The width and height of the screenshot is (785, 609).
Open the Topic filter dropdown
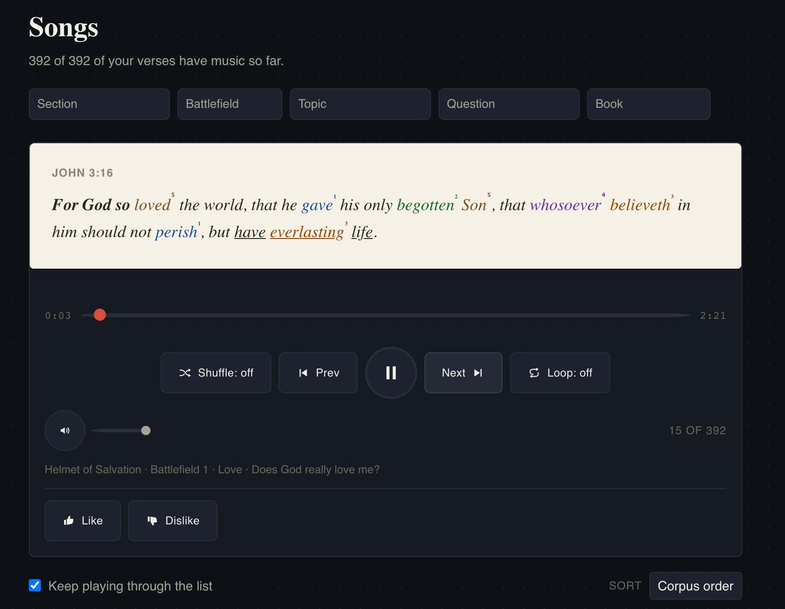(x=360, y=104)
